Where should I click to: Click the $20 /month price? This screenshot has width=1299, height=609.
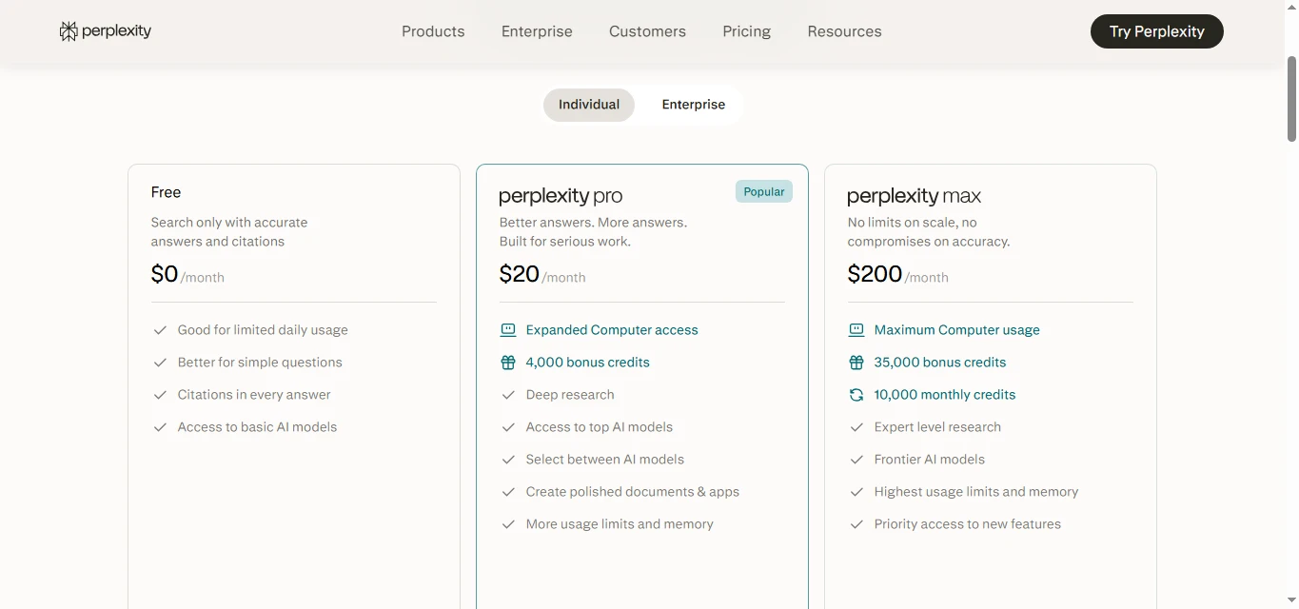pyautogui.click(x=542, y=275)
